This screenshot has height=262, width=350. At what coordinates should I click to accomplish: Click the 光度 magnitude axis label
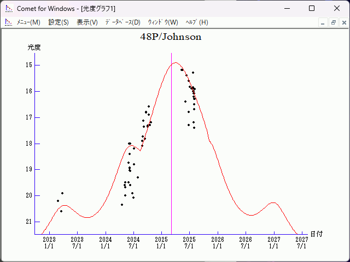[34, 47]
